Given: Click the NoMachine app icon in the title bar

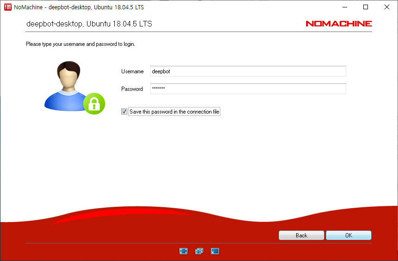Looking at the screenshot, I should 7,7.
